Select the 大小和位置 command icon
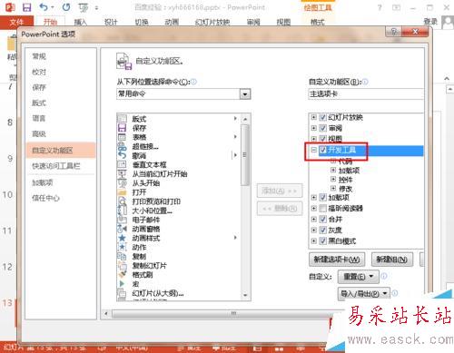The image size is (454, 353). (x=122, y=211)
